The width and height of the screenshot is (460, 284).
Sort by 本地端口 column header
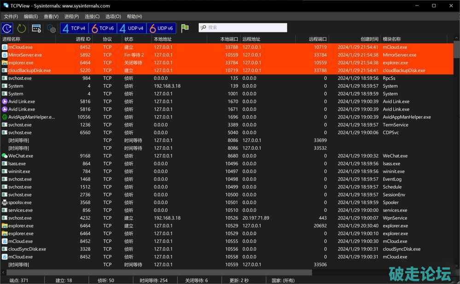tap(229, 39)
